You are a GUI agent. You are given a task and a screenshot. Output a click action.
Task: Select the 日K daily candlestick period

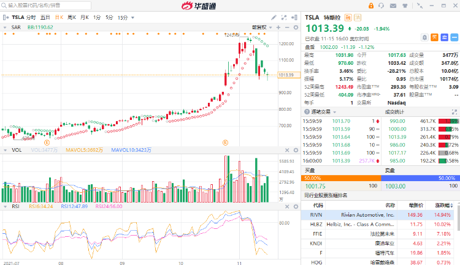point(59,18)
